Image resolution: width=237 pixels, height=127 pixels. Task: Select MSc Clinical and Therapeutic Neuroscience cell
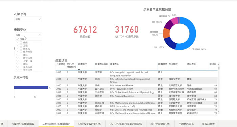point(131,110)
